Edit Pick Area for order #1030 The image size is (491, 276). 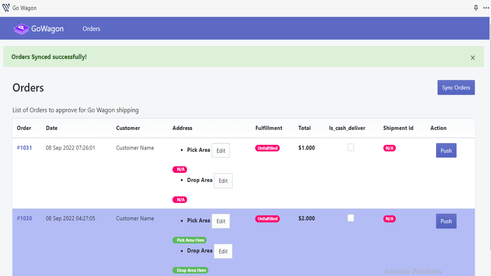click(x=221, y=221)
